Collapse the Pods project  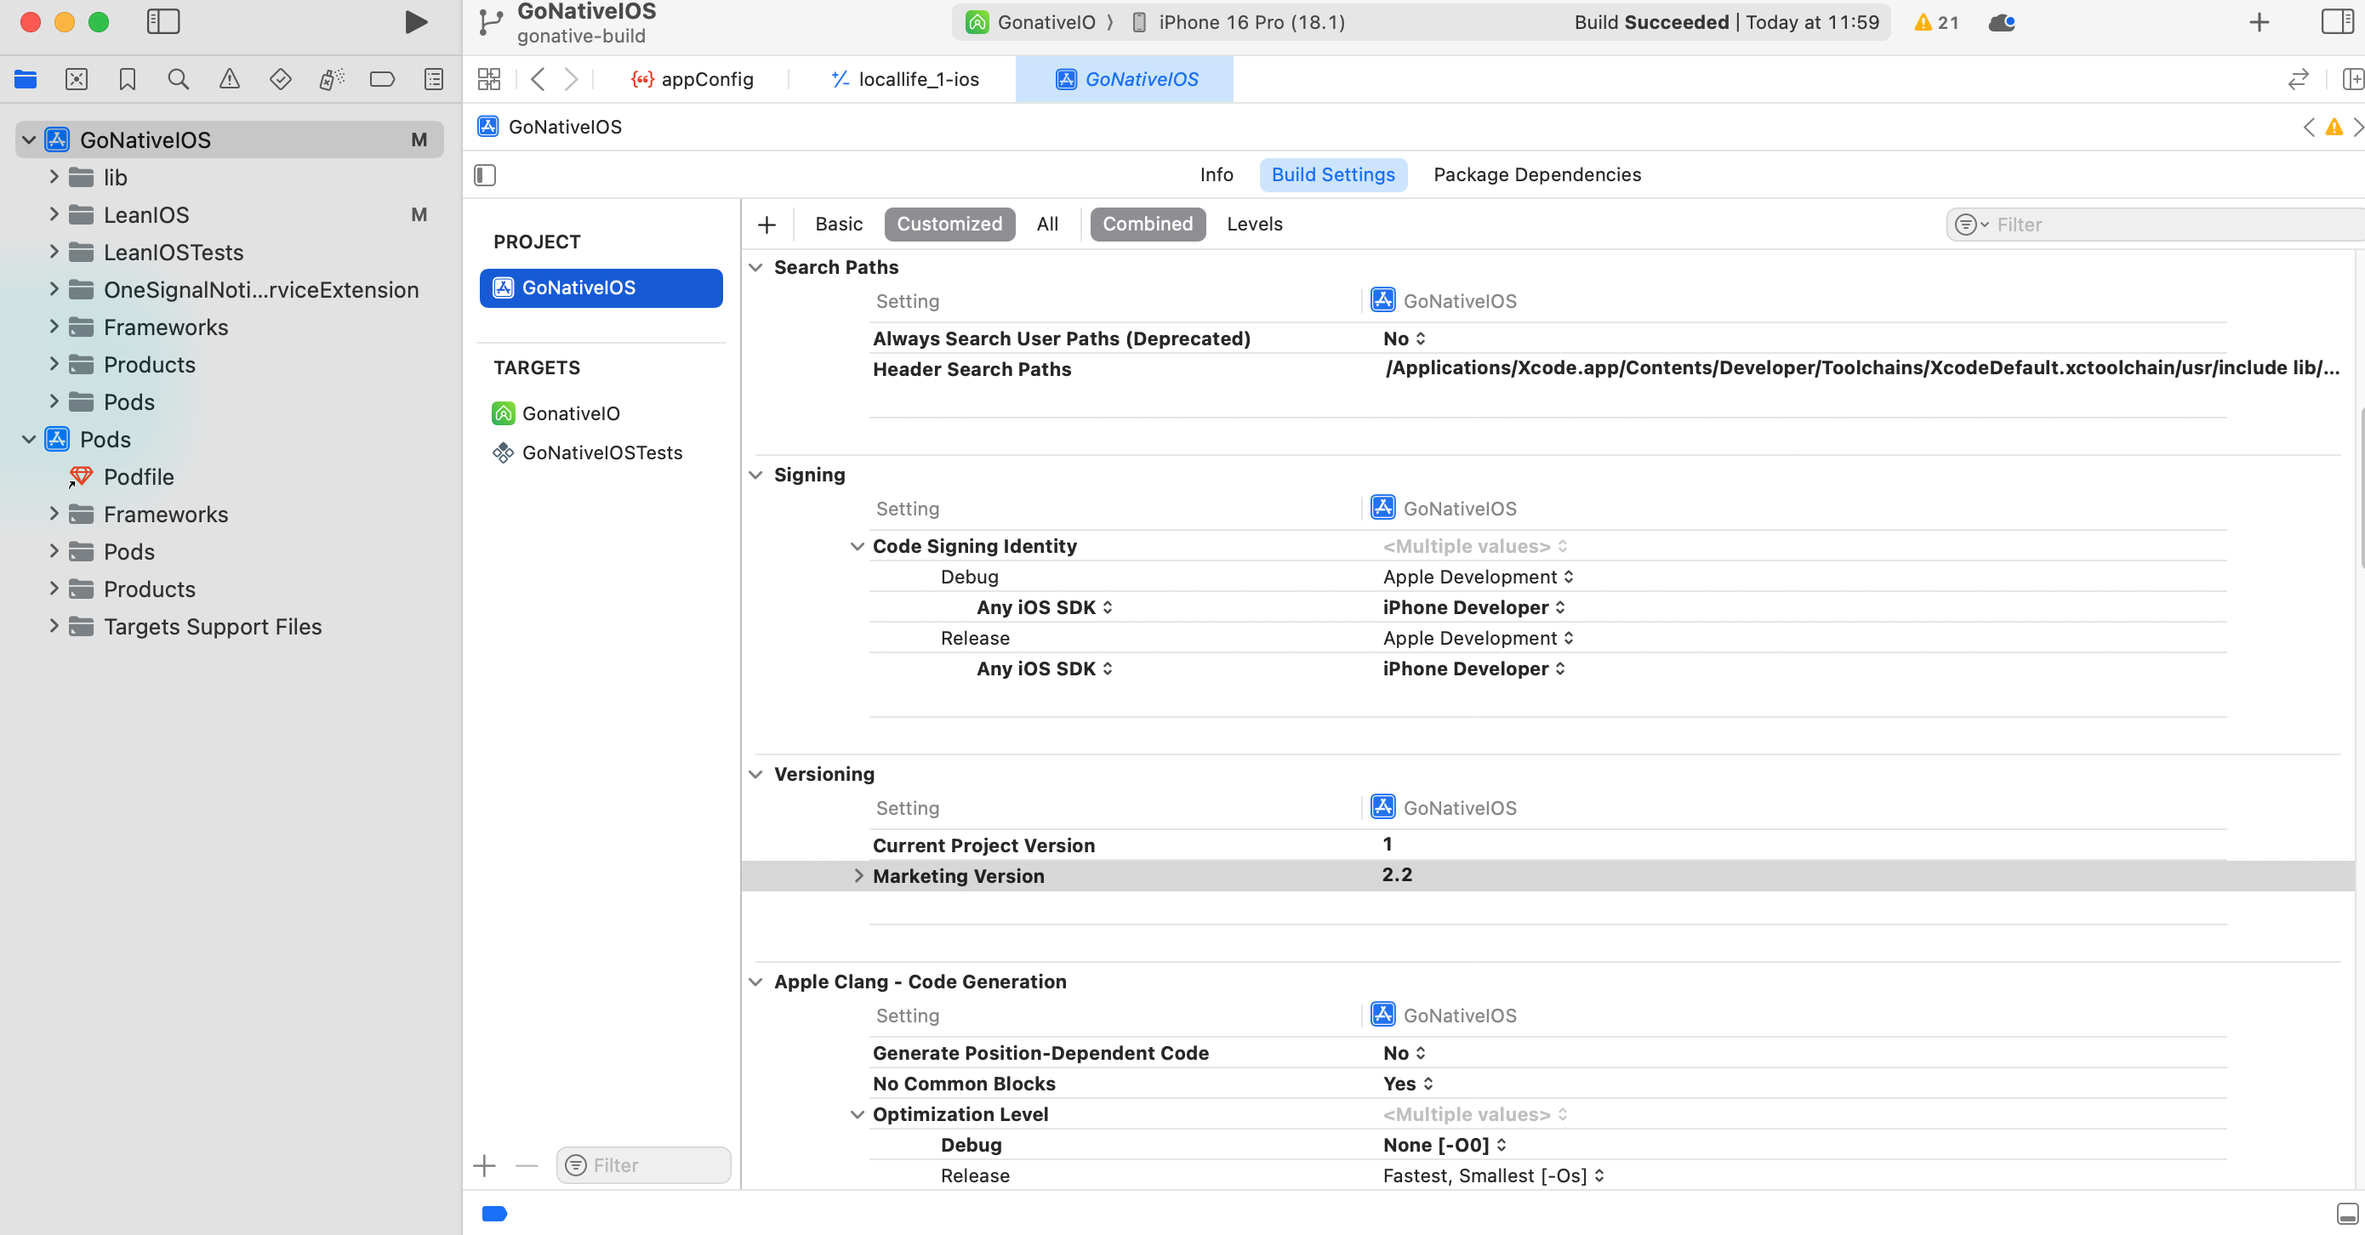(28, 440)
